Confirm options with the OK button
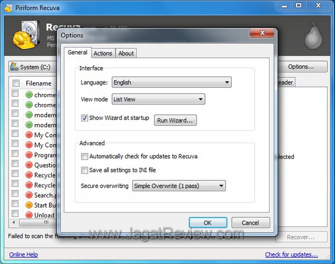 point(208,223)
